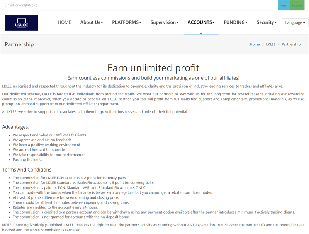
Task: Click the 'commission is paid for ECN, Standard VAR.' line
Action: click(x=79, y=188)
